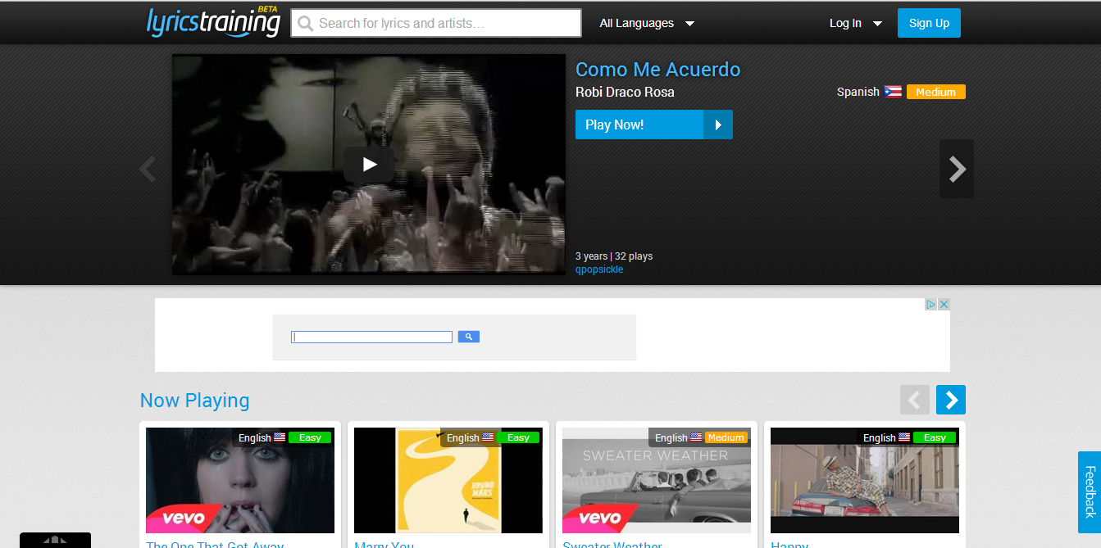Expand the Log In dropdown menu
The width and height of the screenshot is (1101, 548).
pyautogui.click(x=855, y=23)
